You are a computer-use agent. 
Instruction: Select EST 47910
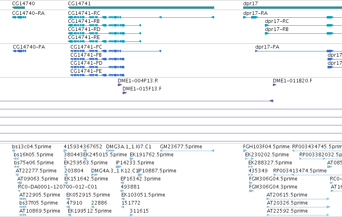coord(74,203)
